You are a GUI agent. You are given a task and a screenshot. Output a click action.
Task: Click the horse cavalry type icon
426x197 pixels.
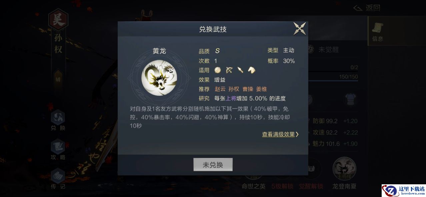[251, 70]
